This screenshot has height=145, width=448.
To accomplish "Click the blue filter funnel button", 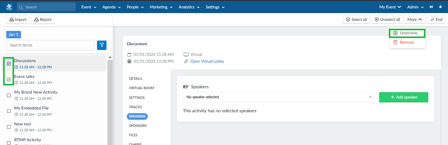I will point(102,45).
